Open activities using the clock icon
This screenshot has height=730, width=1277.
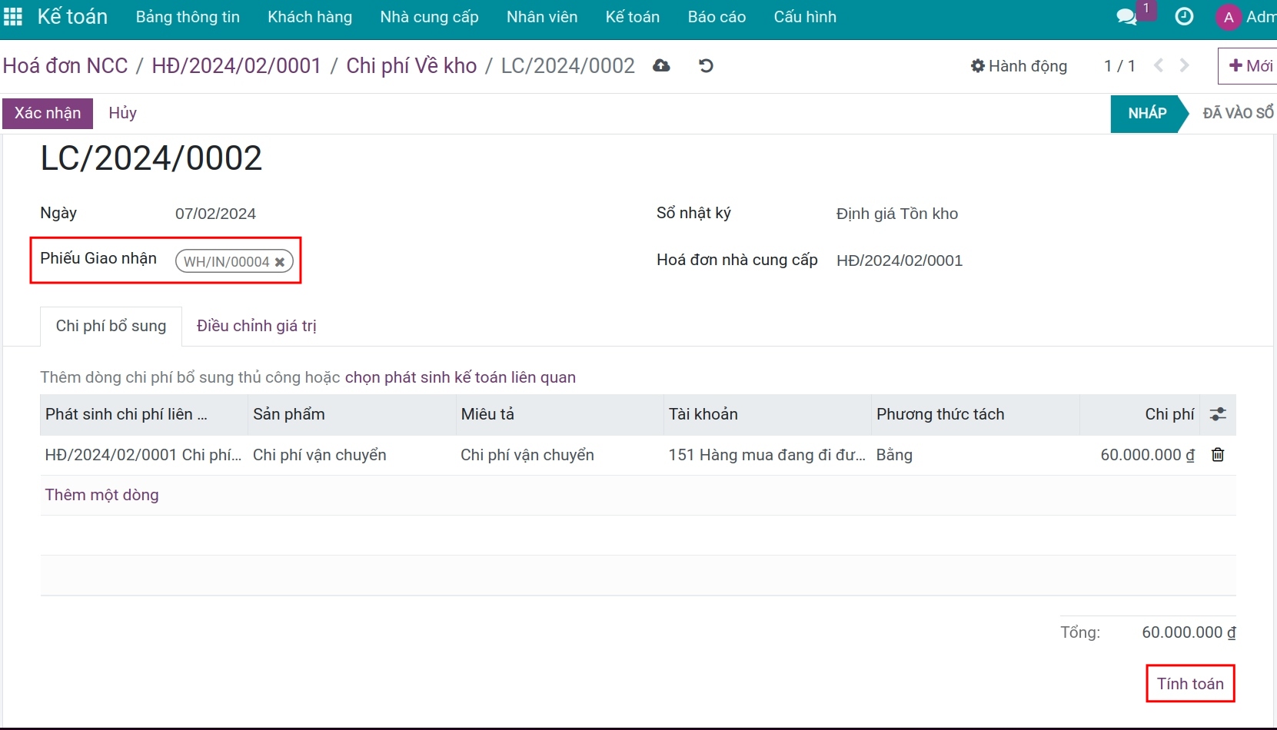click(x=1184, y=15)
